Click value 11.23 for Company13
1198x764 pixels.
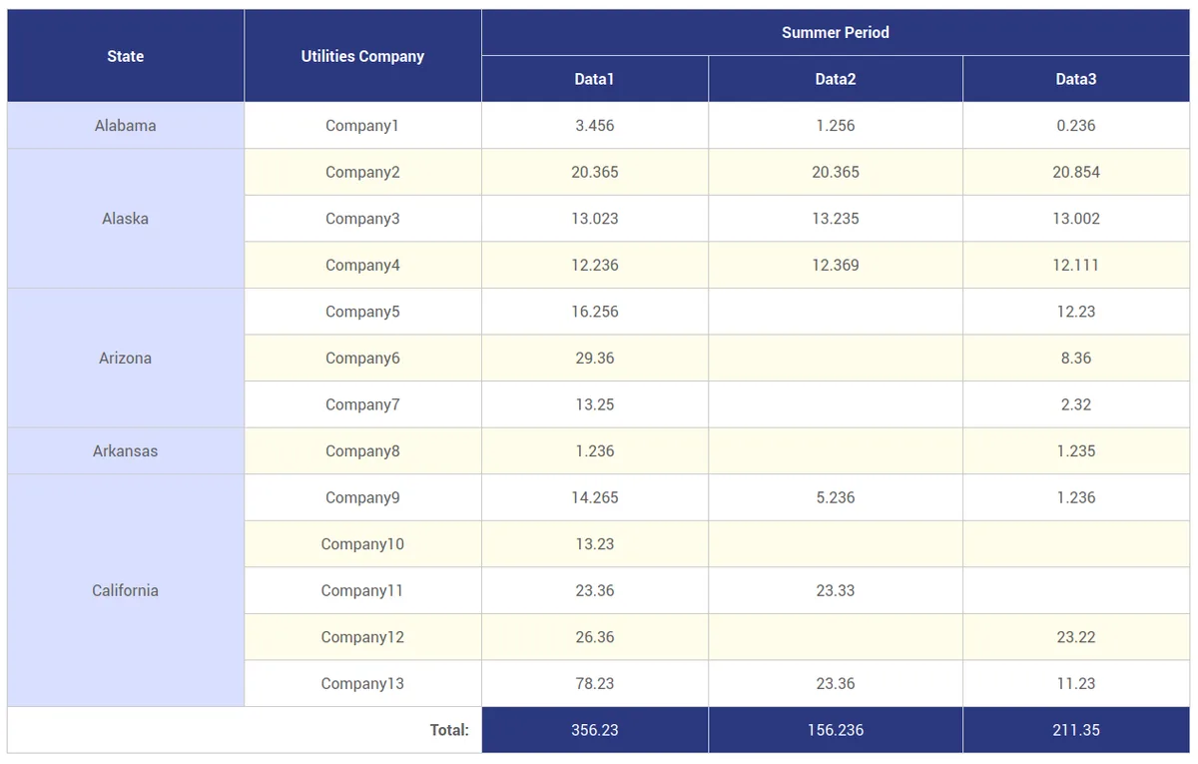1076,684
